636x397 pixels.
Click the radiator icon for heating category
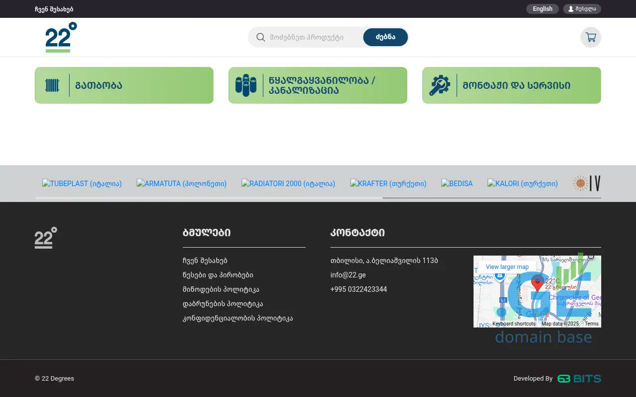[52, 85]
